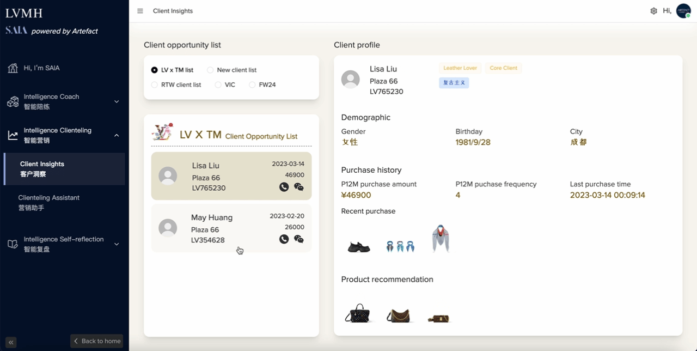697x351 pixels.
Task: Select the LV x TM list radio button
Action: coord(155,70)
